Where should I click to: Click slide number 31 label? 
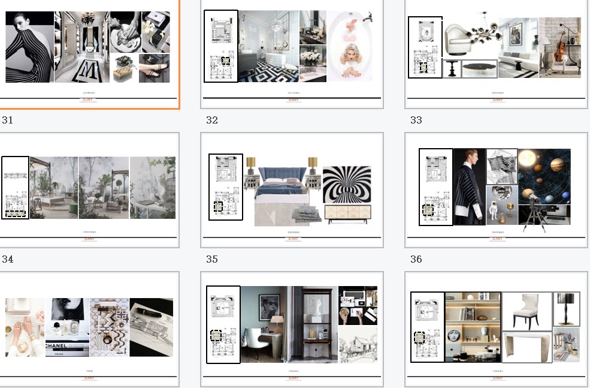tap(8, 120)
